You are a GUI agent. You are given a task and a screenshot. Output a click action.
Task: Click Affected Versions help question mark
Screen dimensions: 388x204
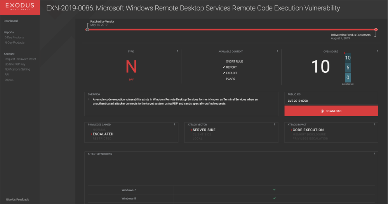374,154
